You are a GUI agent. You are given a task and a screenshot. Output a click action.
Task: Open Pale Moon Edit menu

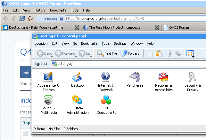click(16, 10)
